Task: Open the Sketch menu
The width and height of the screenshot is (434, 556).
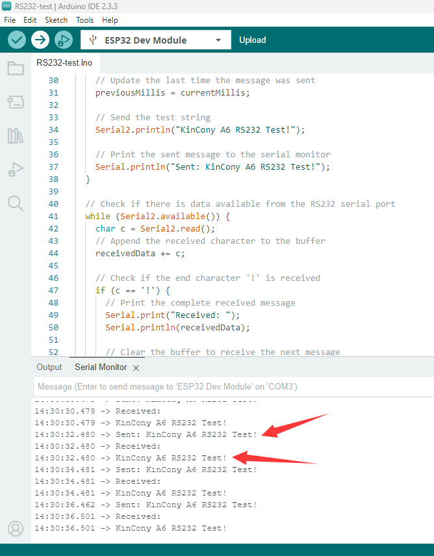Action: click(56, 20)
